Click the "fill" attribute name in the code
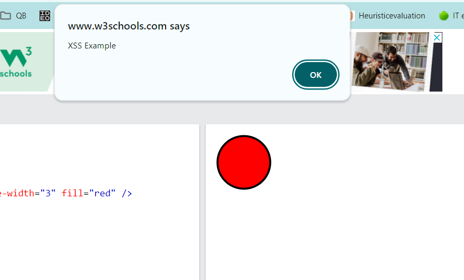 click(71, 193)
